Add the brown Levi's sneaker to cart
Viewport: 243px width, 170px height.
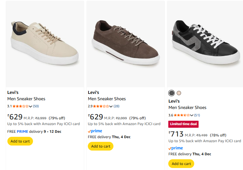pos(101,146)
